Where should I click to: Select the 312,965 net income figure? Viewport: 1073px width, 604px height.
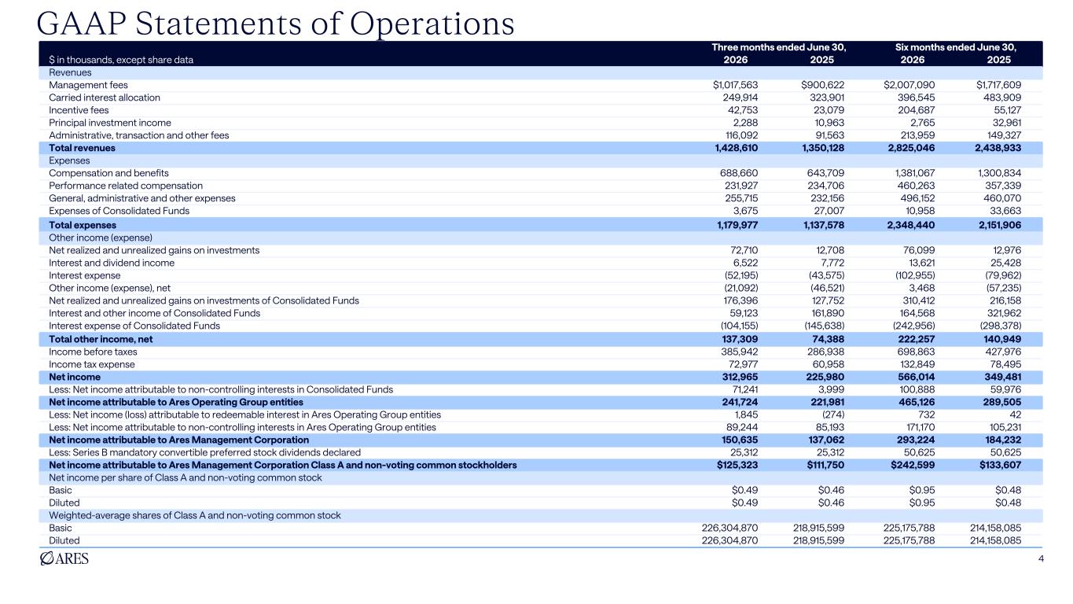(x=739, y=377)
